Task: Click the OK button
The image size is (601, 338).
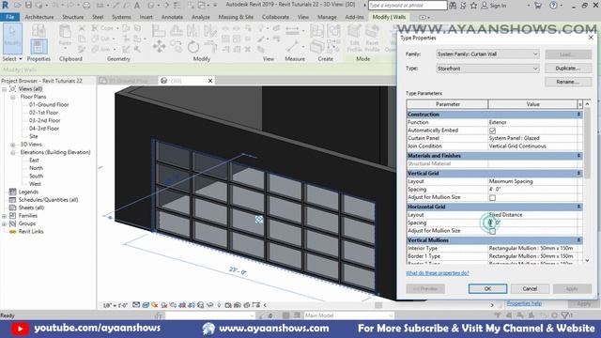Action: (487, 288)
